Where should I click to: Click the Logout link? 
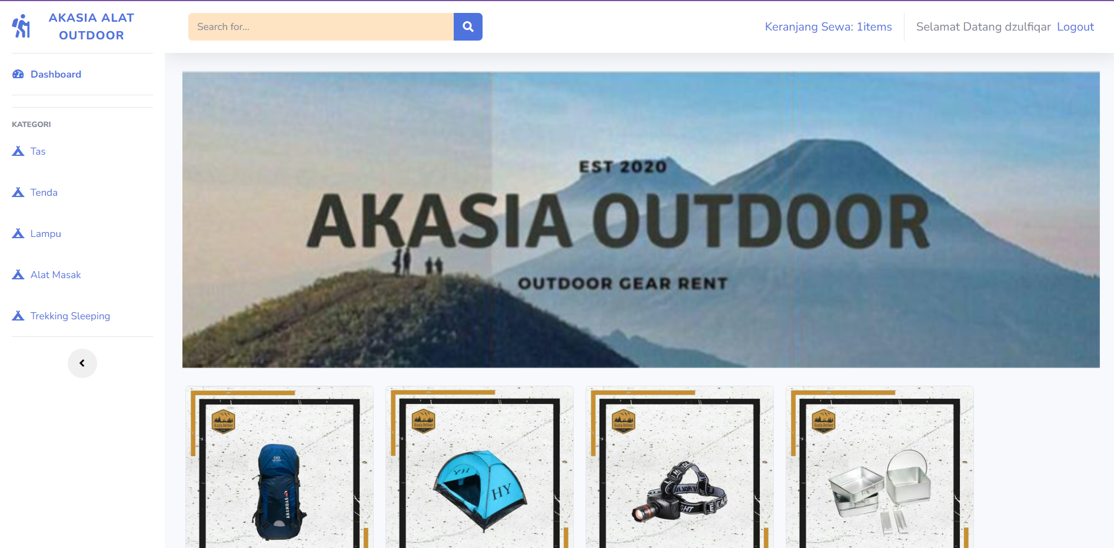pyautogui.click(x=1075, y=26)
